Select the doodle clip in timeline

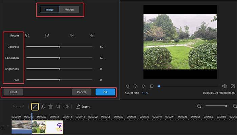[x=54, y=127]
